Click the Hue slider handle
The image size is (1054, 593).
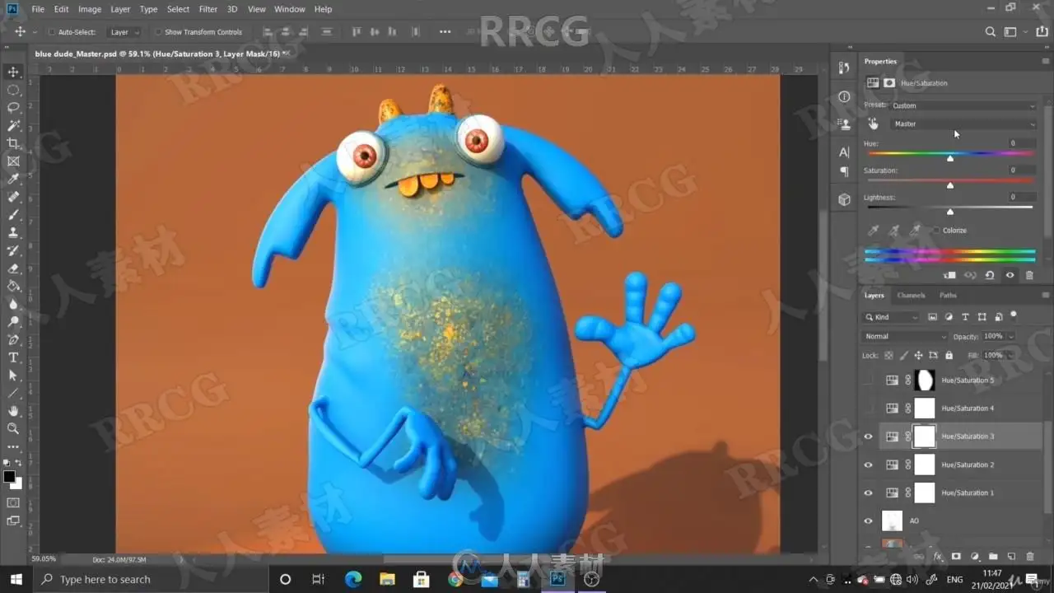(950, 157)
